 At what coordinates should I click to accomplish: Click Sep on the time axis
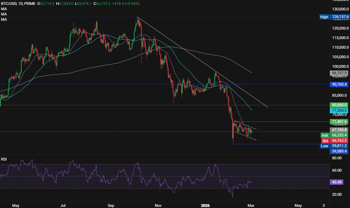(111, 205)
